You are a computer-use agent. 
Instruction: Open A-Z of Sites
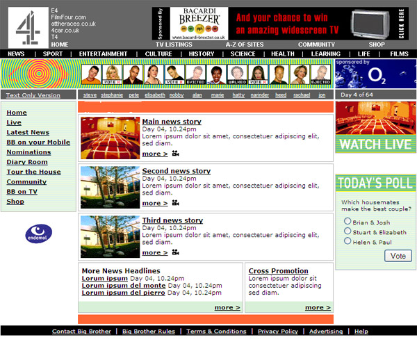pyautogui.click(x=245, y=44)
